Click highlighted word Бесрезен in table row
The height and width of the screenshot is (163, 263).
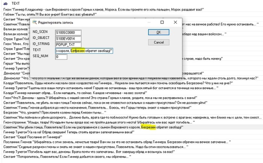click(x=148, y=127)
